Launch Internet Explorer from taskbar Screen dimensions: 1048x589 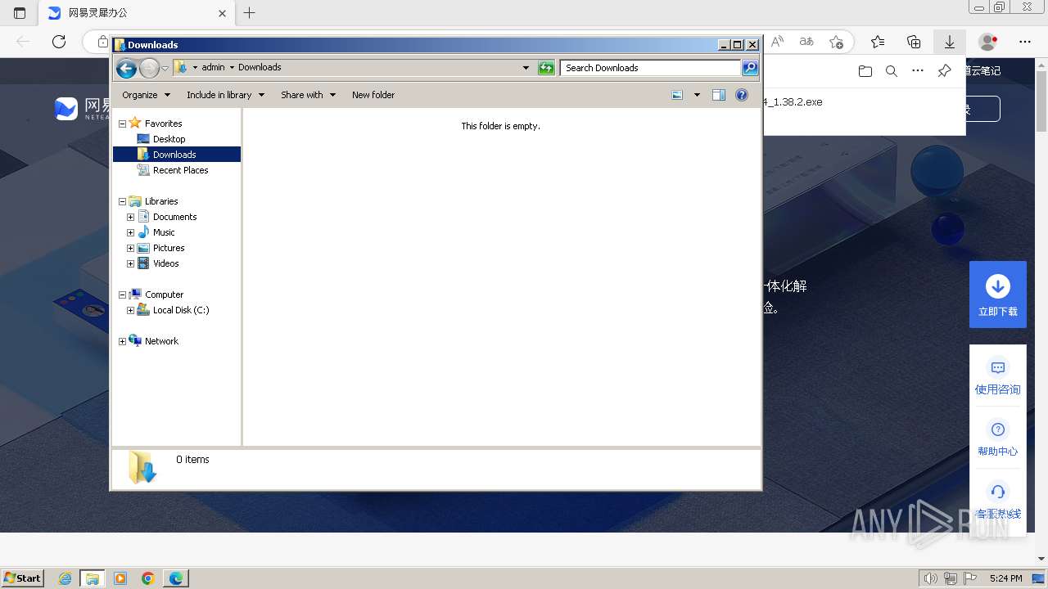click(65, 578)
